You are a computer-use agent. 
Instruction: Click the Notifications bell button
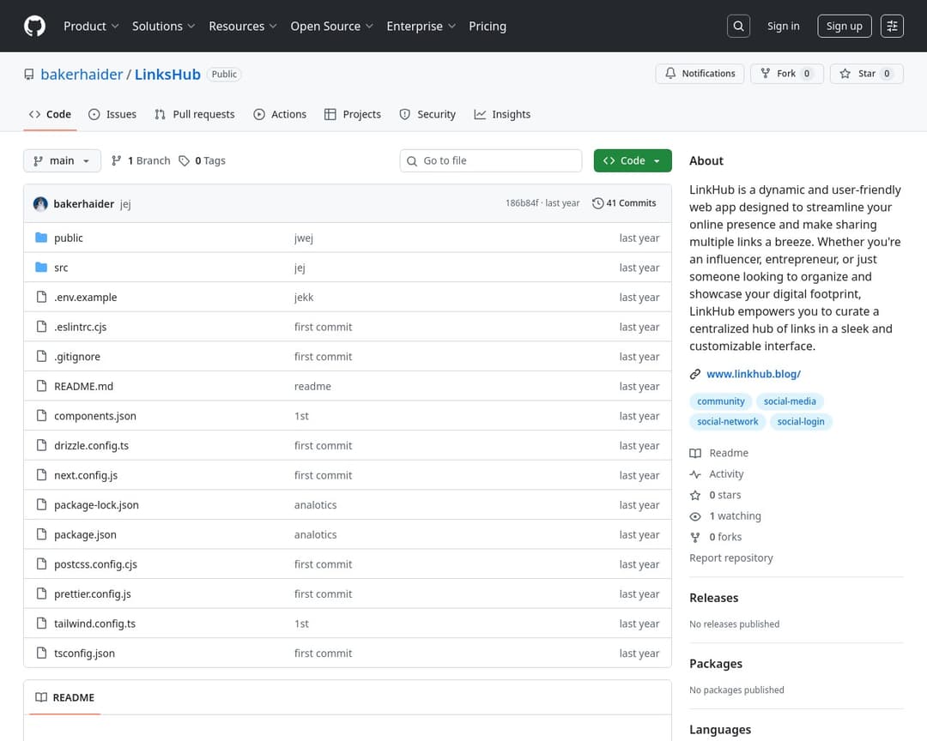(x=700, y=74)
